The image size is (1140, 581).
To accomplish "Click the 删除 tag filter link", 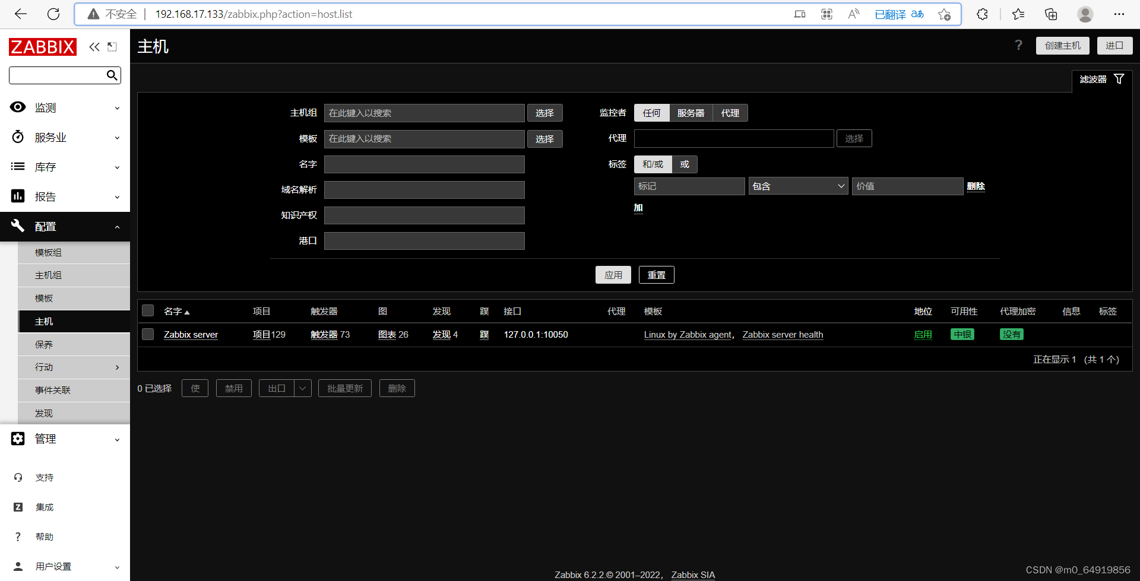I will [x=976, y=186].
